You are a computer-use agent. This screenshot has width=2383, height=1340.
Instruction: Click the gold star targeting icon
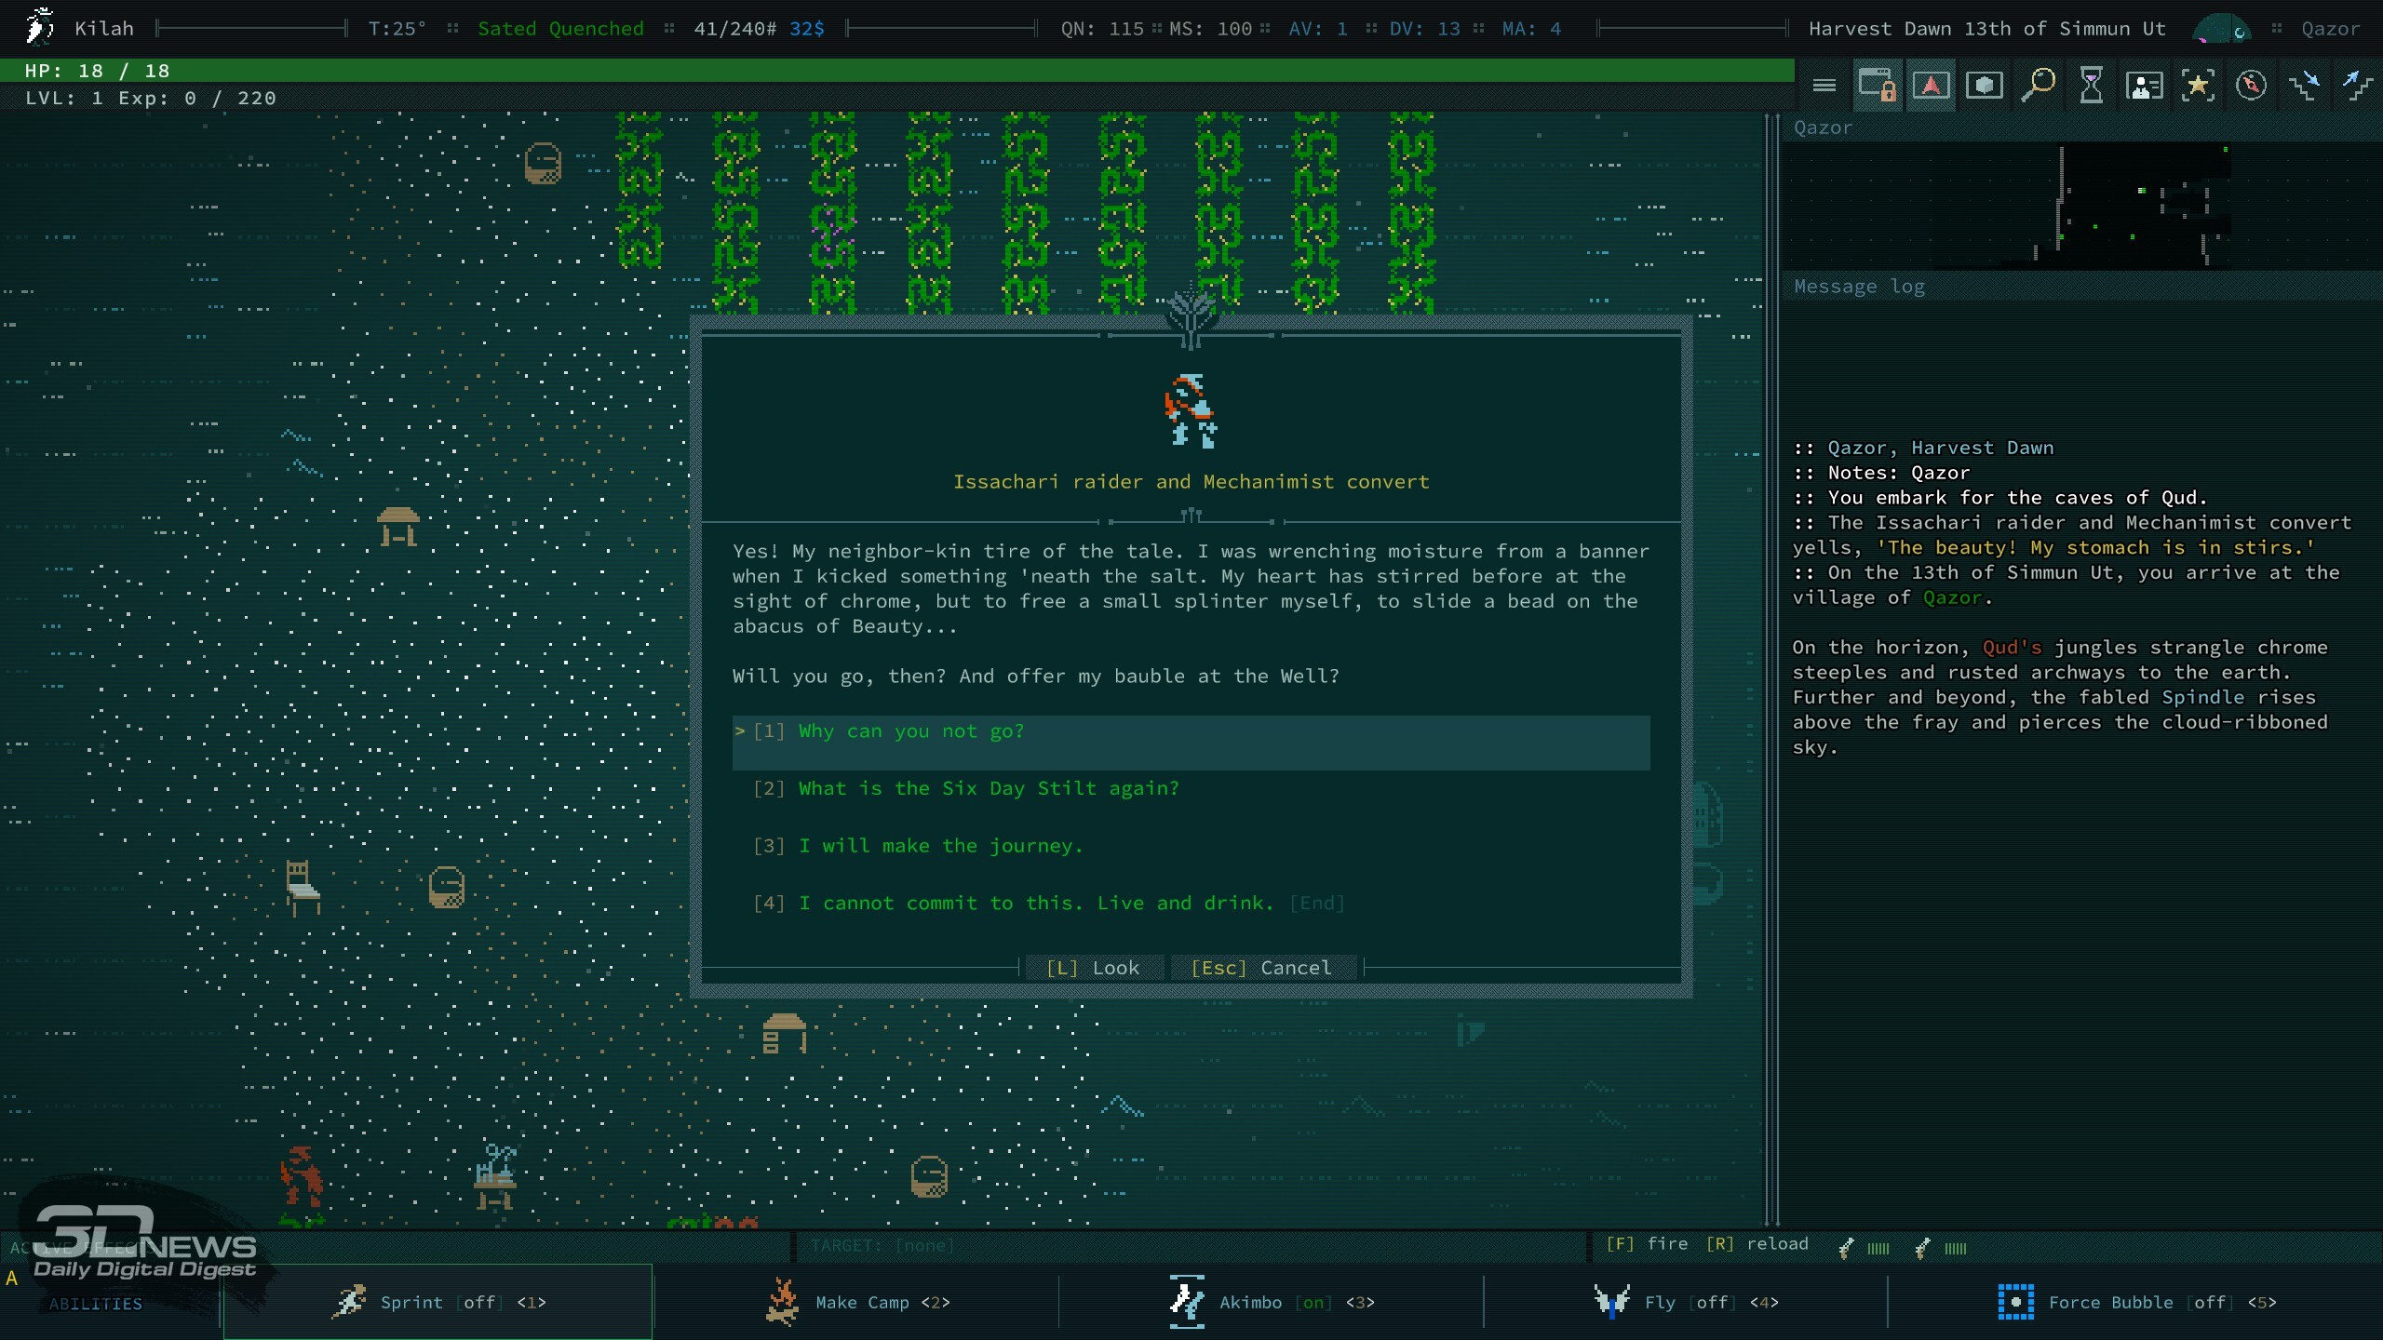(x=2198, y=86)
